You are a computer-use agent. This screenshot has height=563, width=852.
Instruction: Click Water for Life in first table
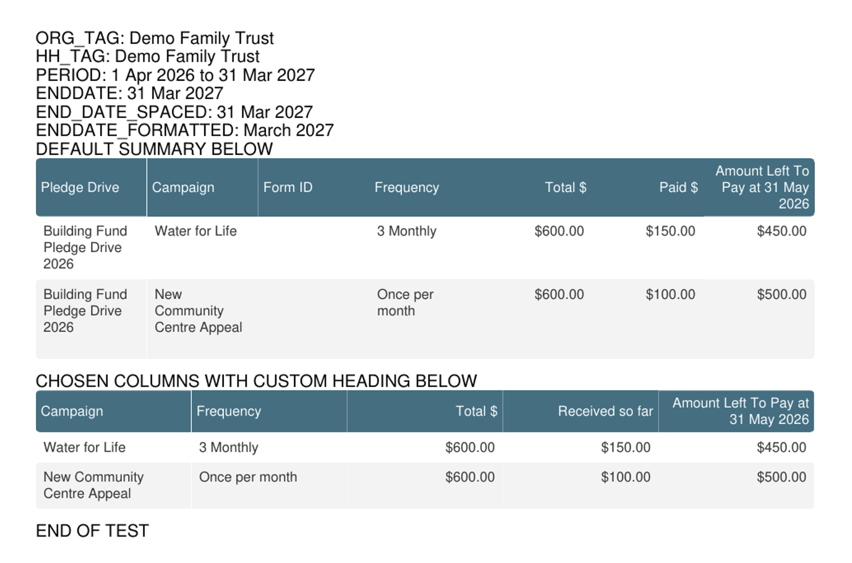pyautogui.click(x=196, y=231)
